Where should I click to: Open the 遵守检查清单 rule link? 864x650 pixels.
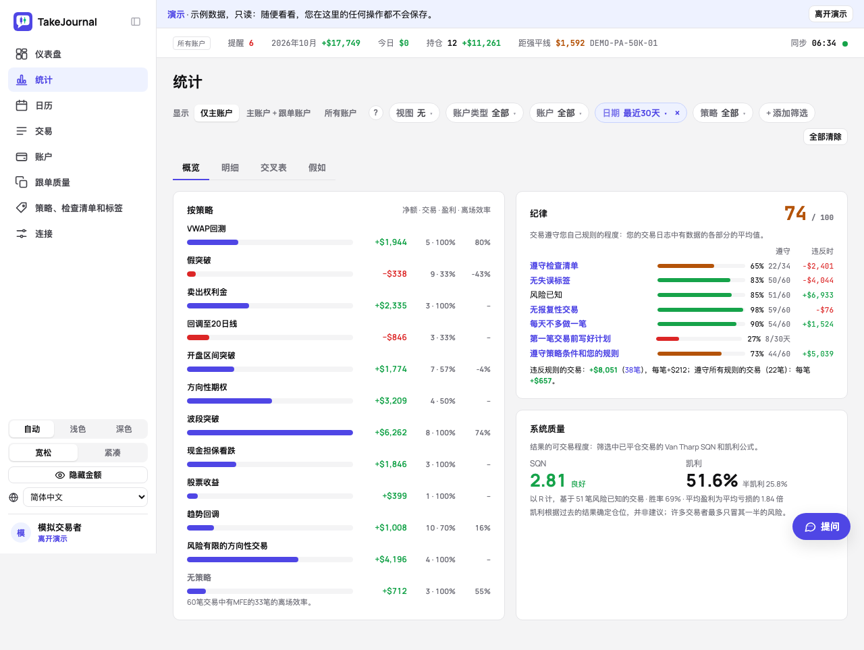click(554, 266)
